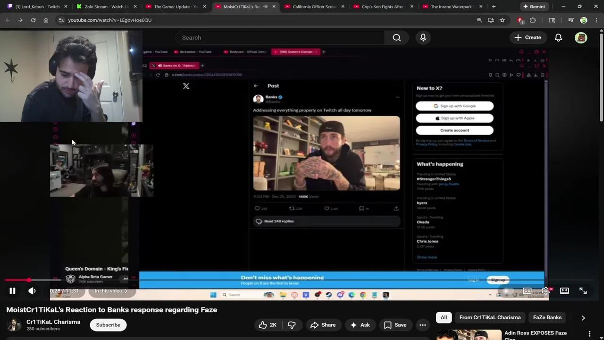Open more actions menu beside Save
The image size is (604, 340).
pyautogui.click(x=423, y=325)
